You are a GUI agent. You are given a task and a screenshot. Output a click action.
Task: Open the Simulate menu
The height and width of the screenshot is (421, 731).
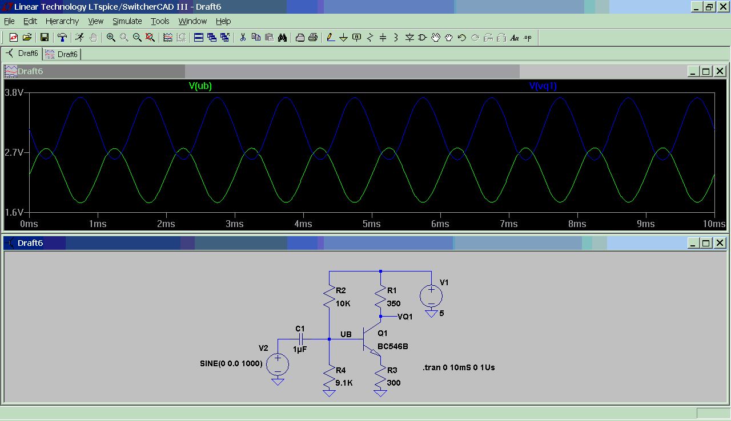127,21
